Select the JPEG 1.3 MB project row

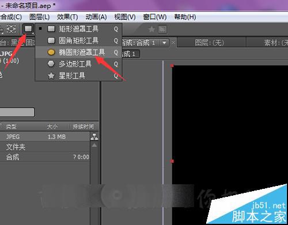point(45,137)
